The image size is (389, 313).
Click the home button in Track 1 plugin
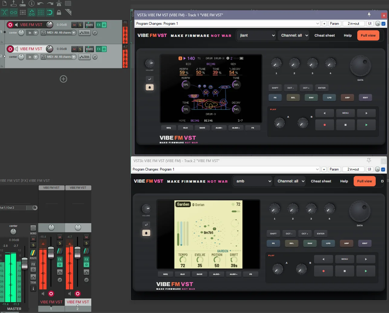[150, 87]
